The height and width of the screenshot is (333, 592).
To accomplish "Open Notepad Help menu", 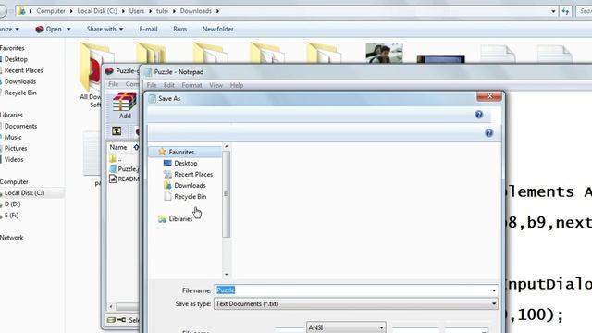I will click(x=237, y=85).
